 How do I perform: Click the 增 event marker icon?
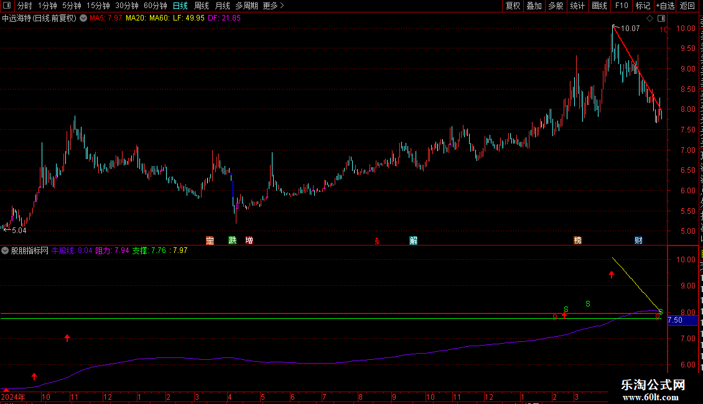249,241
